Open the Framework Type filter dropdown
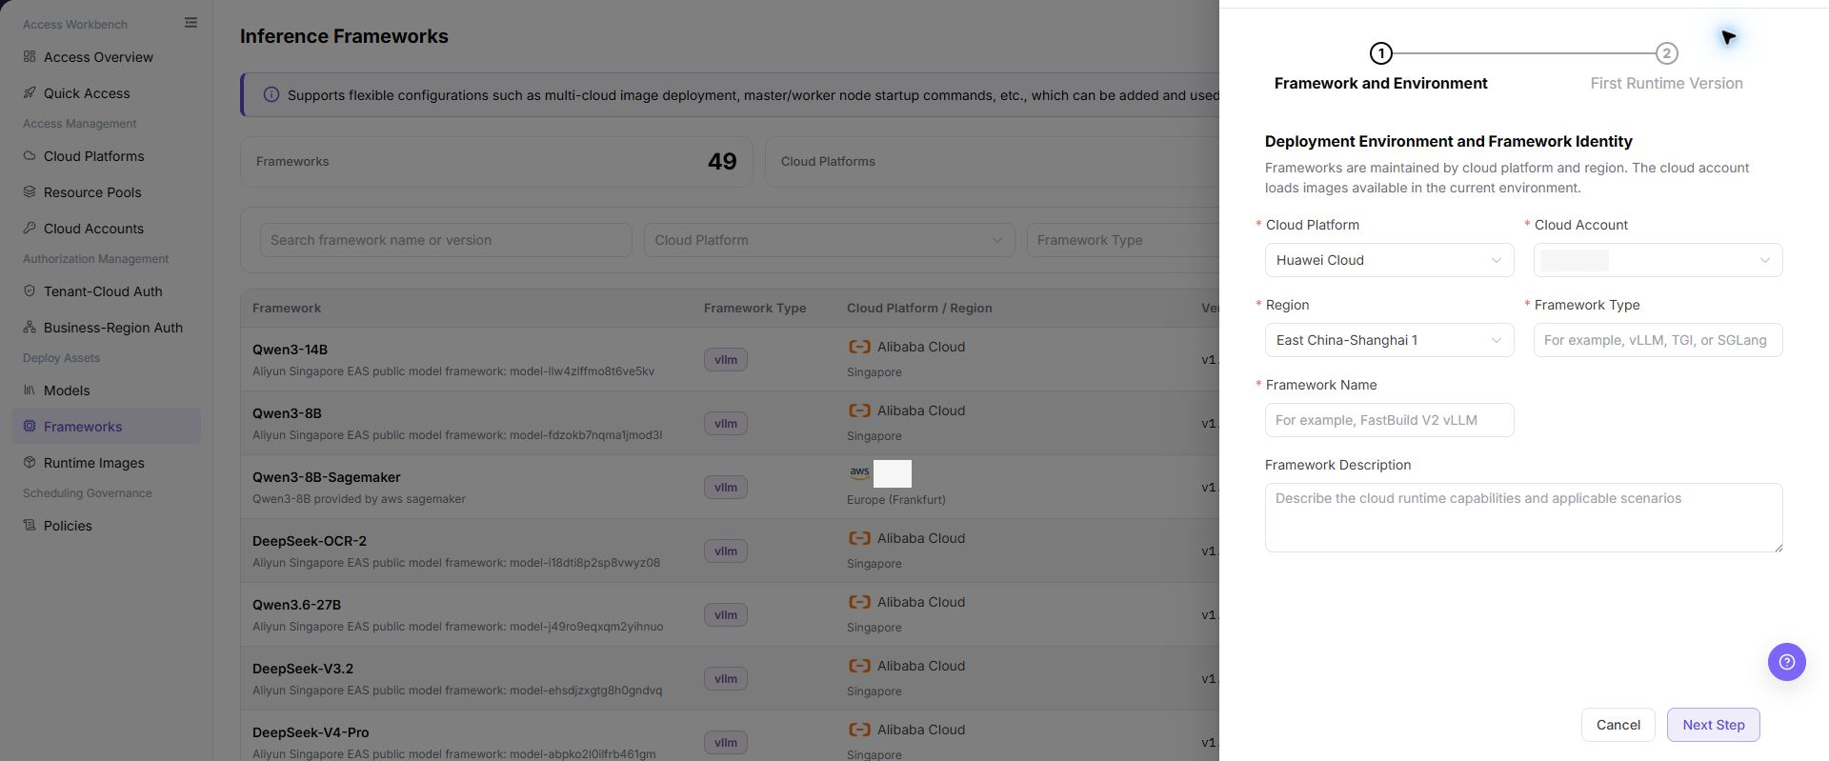1829x761 pixels. [1122, 240]
